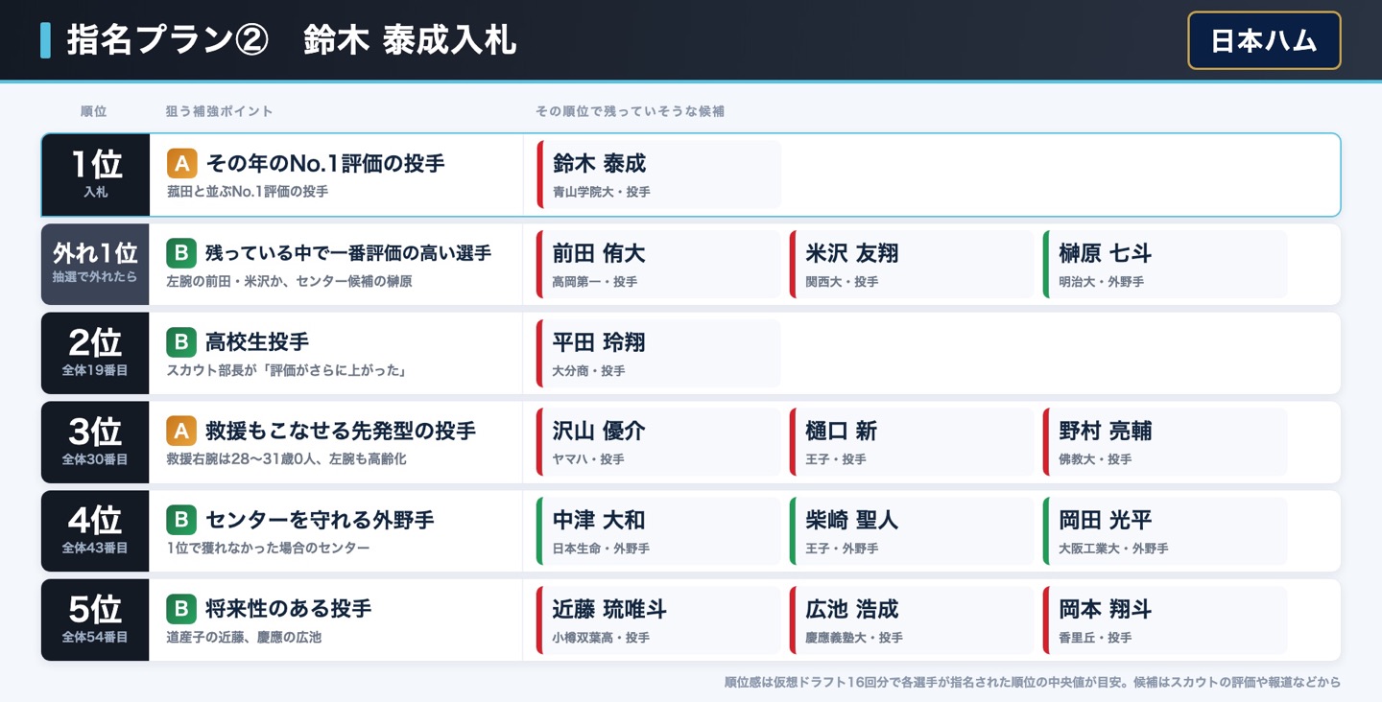
Task: Click the B badge beside 残っている中で一番評価の高い選手
Action: click(x=181, y=253)
